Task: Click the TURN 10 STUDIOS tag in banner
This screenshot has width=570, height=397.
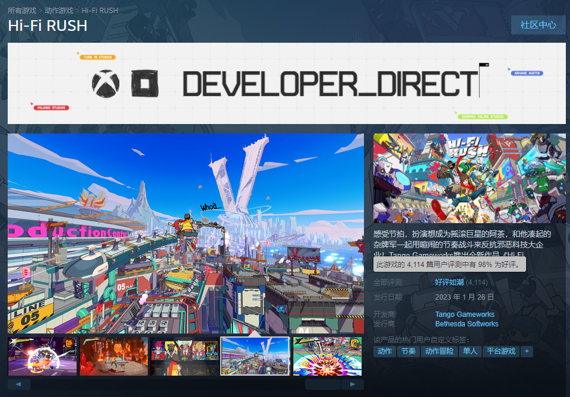Action: [97, 58]
